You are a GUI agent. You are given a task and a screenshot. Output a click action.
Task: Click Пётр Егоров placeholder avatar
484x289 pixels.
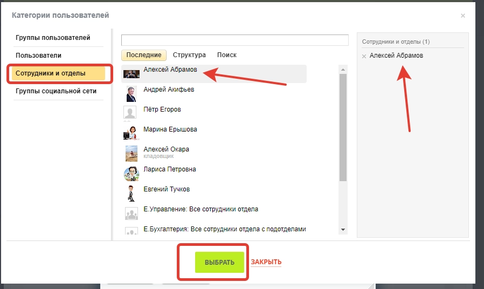(x=130, y=113)
